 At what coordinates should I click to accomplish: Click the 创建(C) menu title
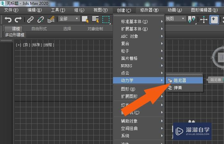pyautogui.click(x=124, y=10)
